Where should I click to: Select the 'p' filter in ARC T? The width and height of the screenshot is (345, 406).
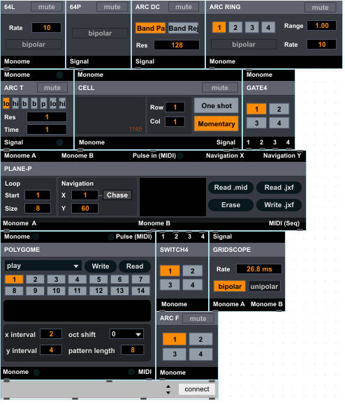pyautogui.click(x=43, y=103)
